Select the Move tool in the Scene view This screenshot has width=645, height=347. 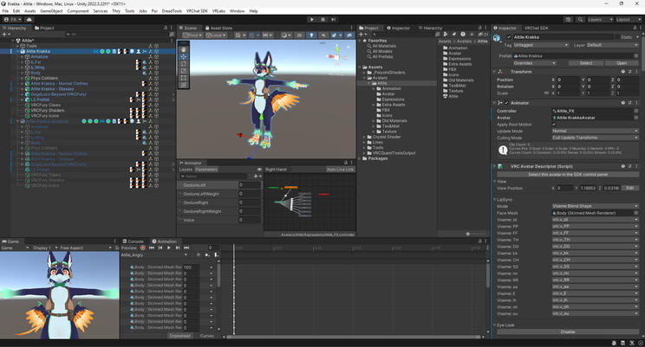[184, 58]
